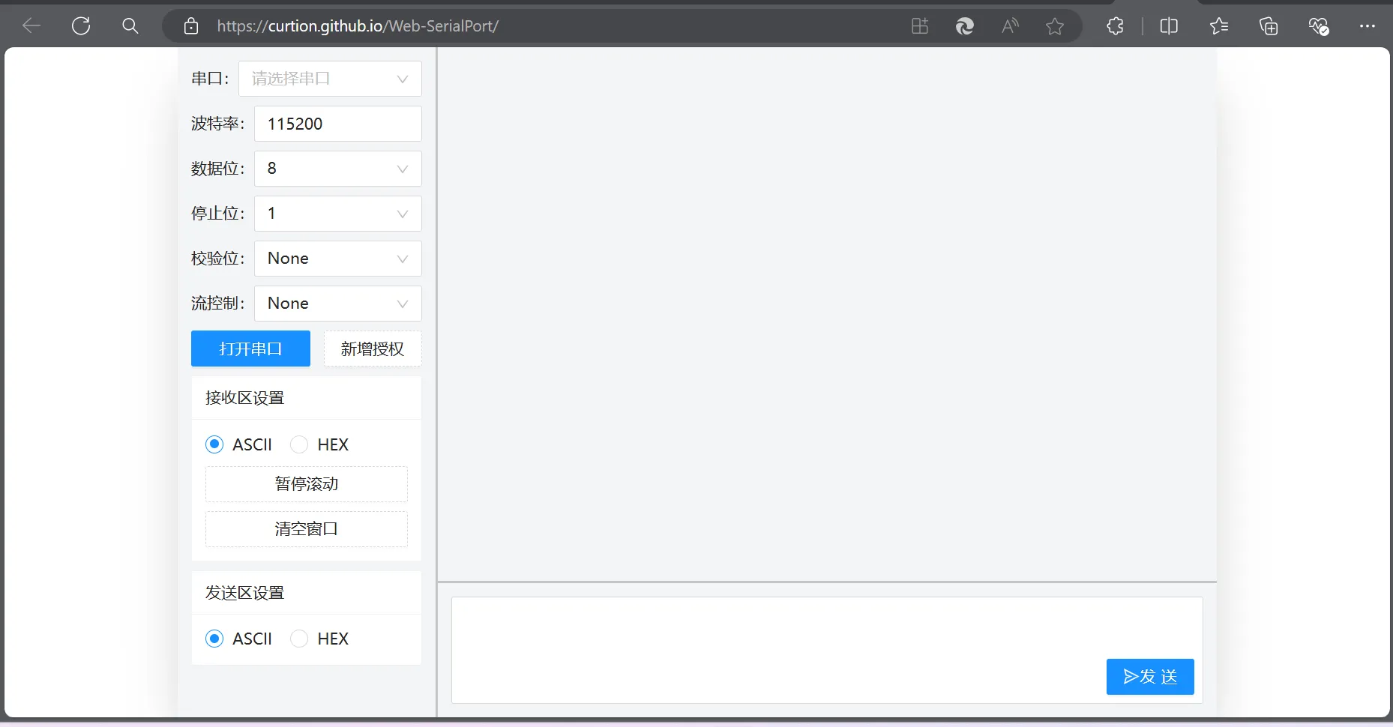This screenshot has width=1393, height=727.
Task: Select HEX for send area
Action: tap(299, 639)
